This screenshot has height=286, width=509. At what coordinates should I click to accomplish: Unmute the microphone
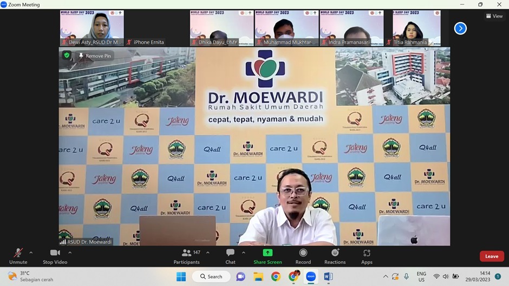pos(18,256)
